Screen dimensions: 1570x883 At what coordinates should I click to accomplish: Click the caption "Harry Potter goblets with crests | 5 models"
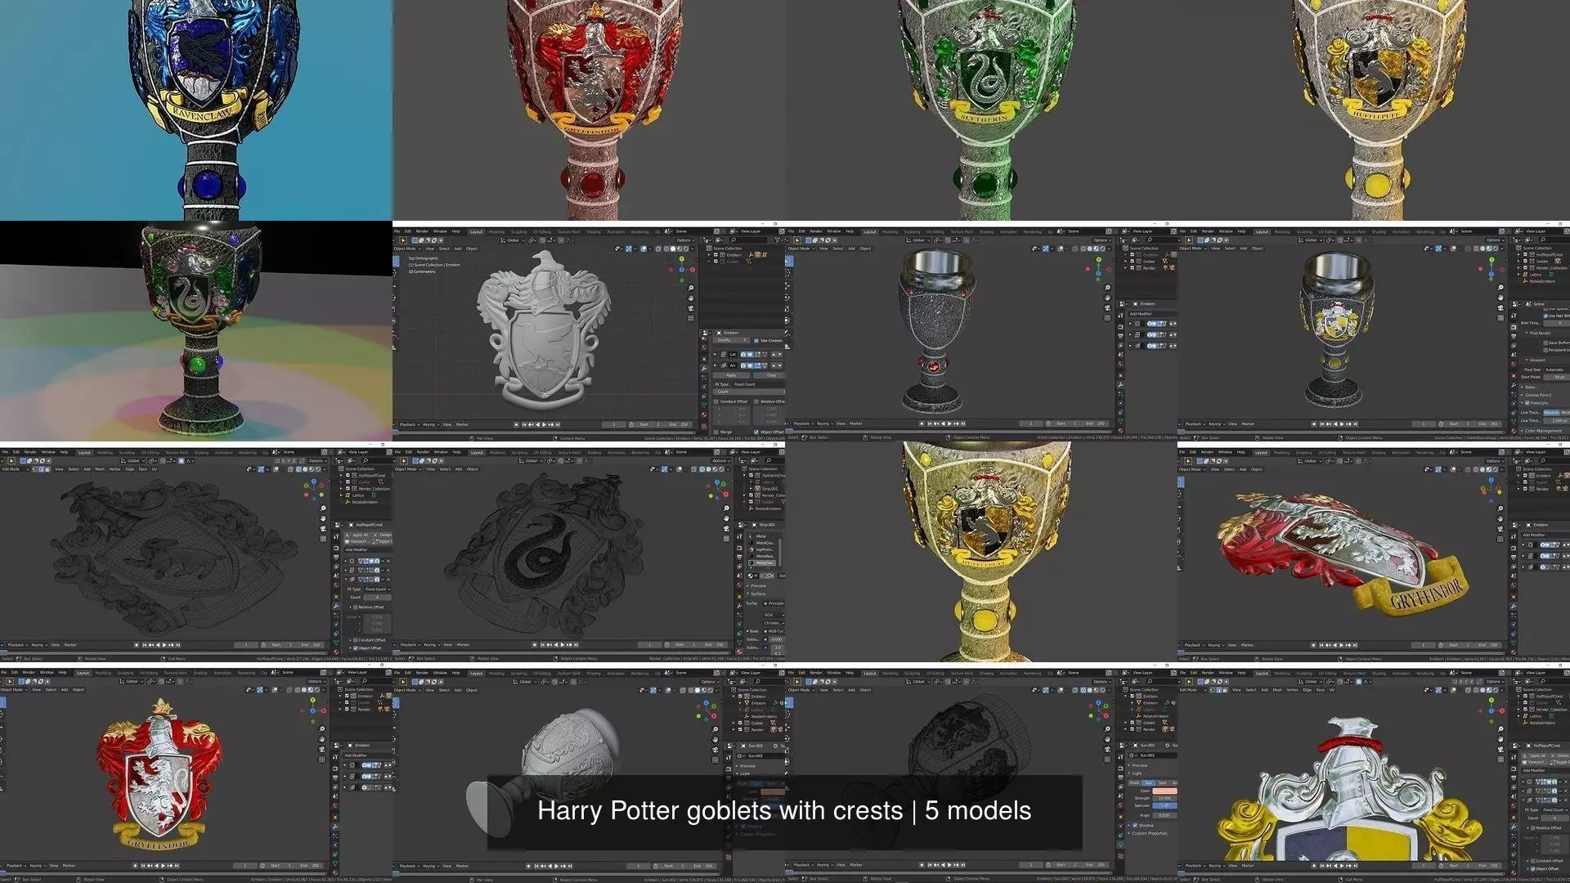(x=784, y=811)
